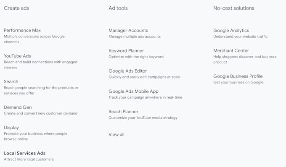
Task: Select Google Ads Mobile App
Action: 133,91
